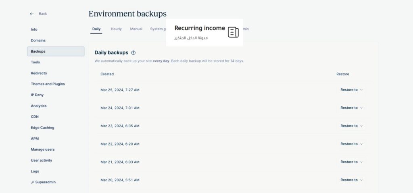Expand Restore to for Mar 25 backup

tap(351, 90)
